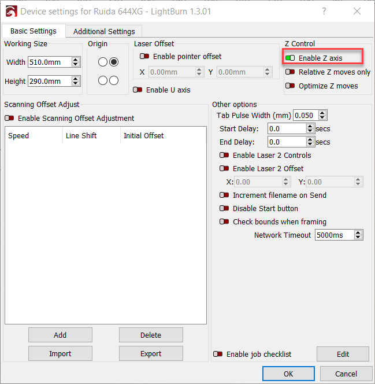Click the Tab Pulse Width spinner arrows
This screenshot has width=375, height=384.
(322, 115)
